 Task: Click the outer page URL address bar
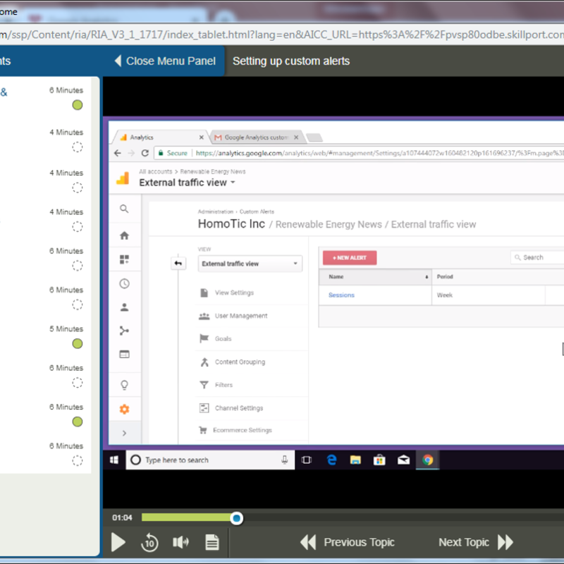(282, 35)
